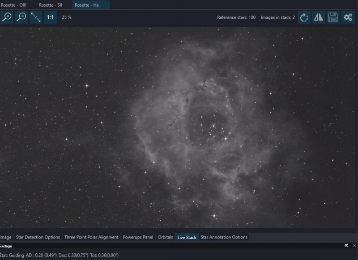Click the zoom in magnifier icon
The height and width of the screenshot is (260, 358).
7,17
